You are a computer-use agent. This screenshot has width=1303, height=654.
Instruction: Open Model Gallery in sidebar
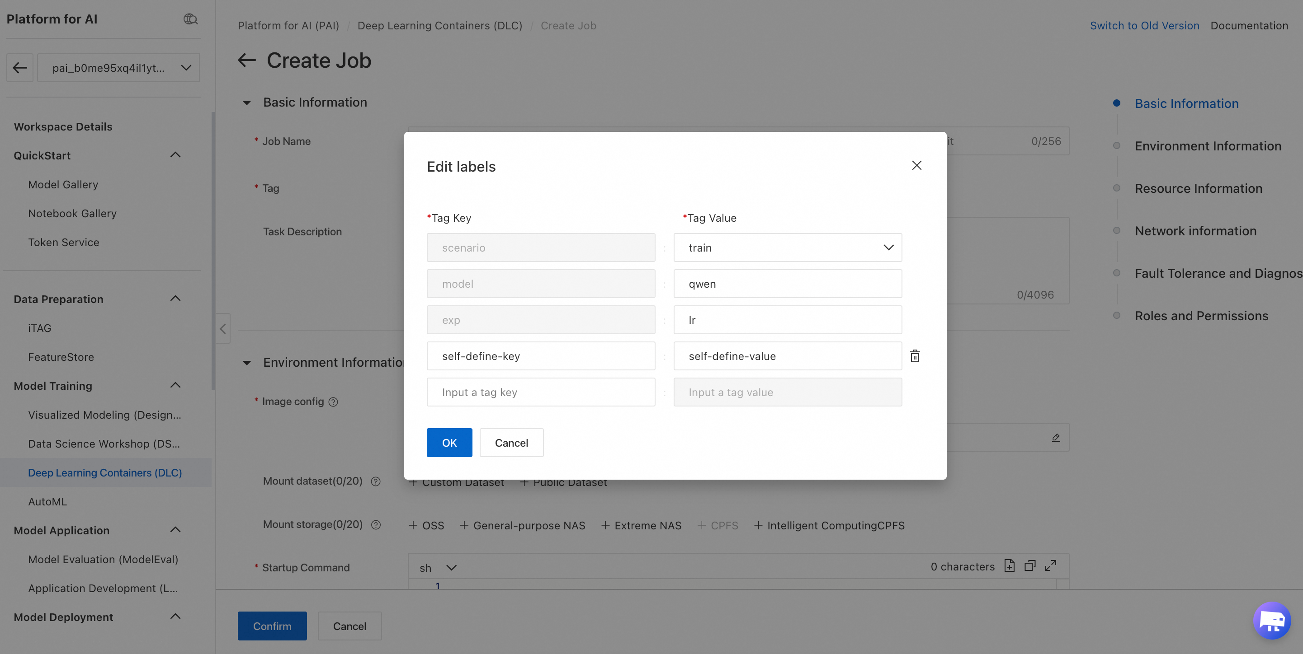pos(63,184)
